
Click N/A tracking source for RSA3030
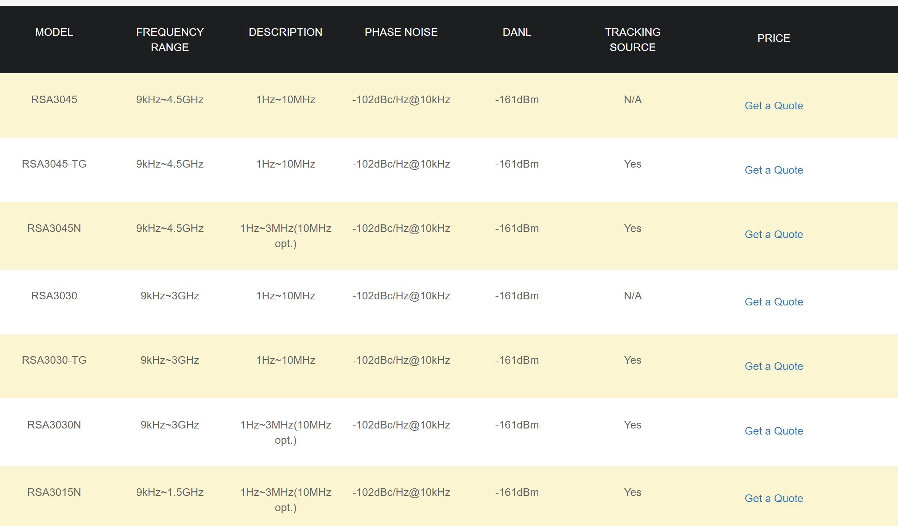coord(633,296)
